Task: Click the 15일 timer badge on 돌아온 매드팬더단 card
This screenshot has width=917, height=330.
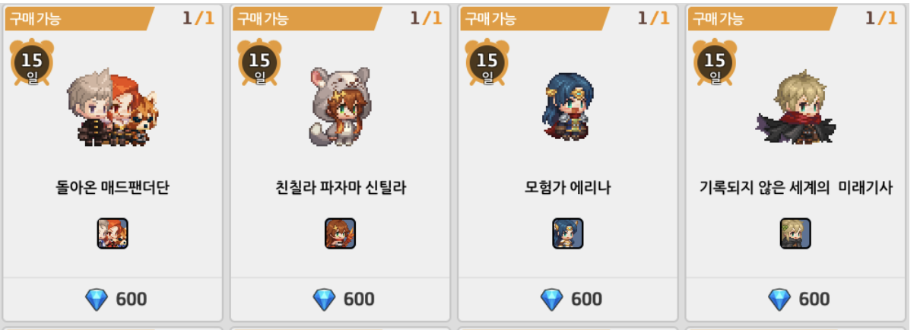Action: 31,62
